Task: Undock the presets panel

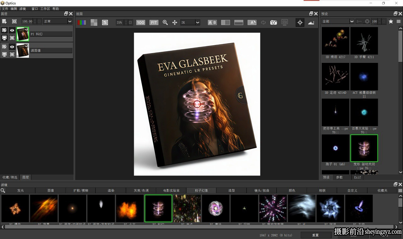Action: 395,14
